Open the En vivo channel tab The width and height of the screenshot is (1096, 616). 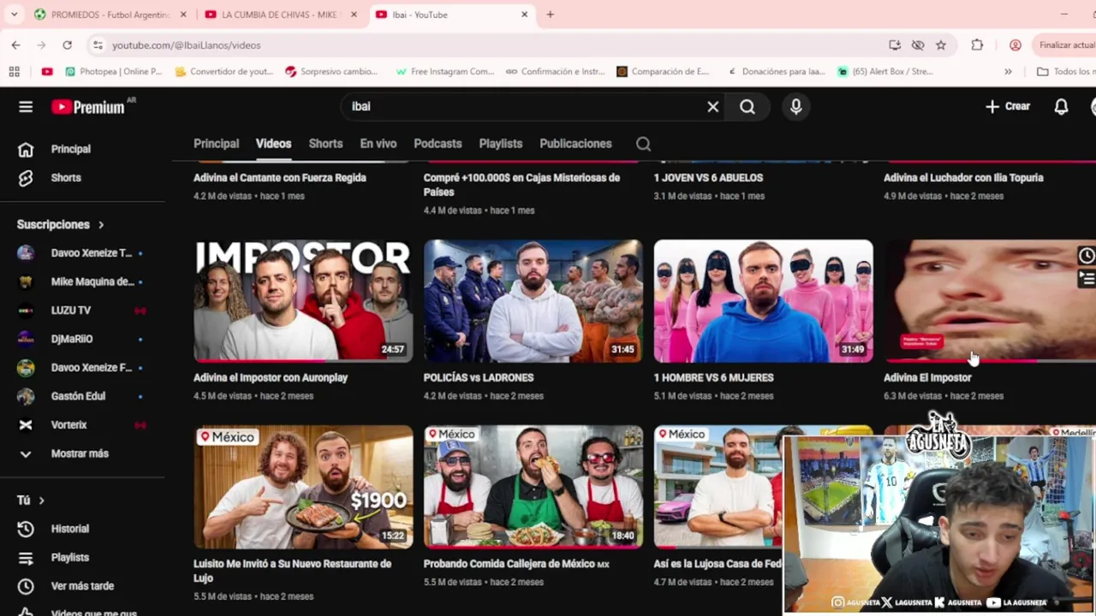pos(378,144)
